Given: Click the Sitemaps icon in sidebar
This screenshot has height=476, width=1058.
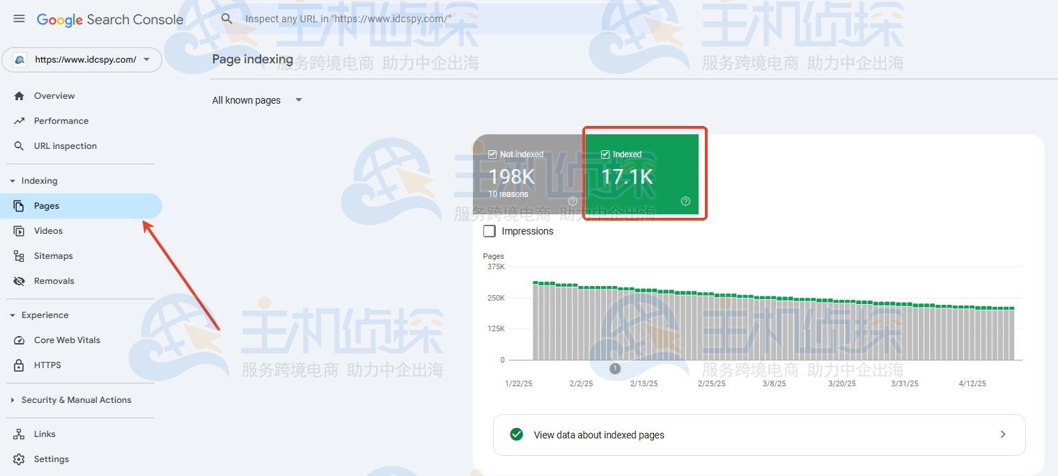Looking at the screenshot, I should 20,255.
